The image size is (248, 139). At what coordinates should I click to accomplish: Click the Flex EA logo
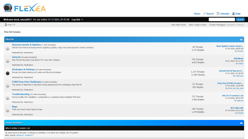[x=24, y=8]
